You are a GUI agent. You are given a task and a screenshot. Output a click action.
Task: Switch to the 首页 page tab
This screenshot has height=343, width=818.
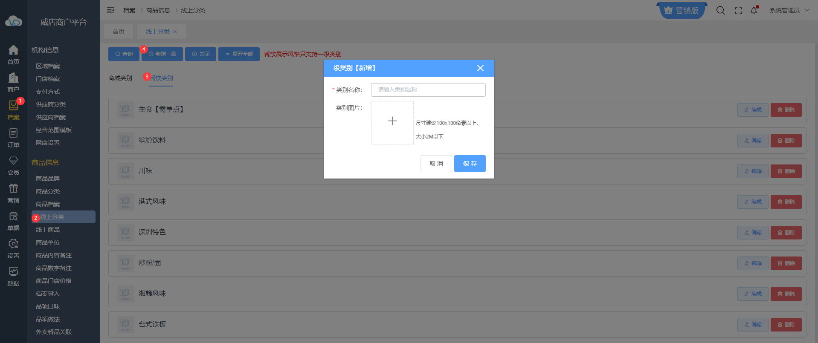(x=119, y=32)
